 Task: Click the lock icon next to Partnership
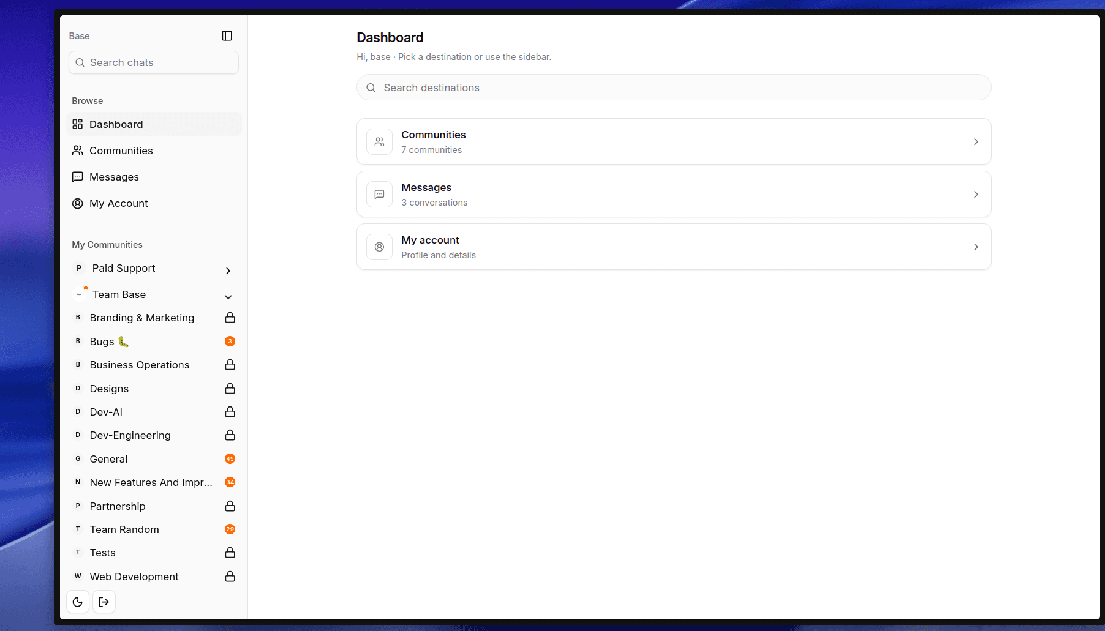click(230, 506)
